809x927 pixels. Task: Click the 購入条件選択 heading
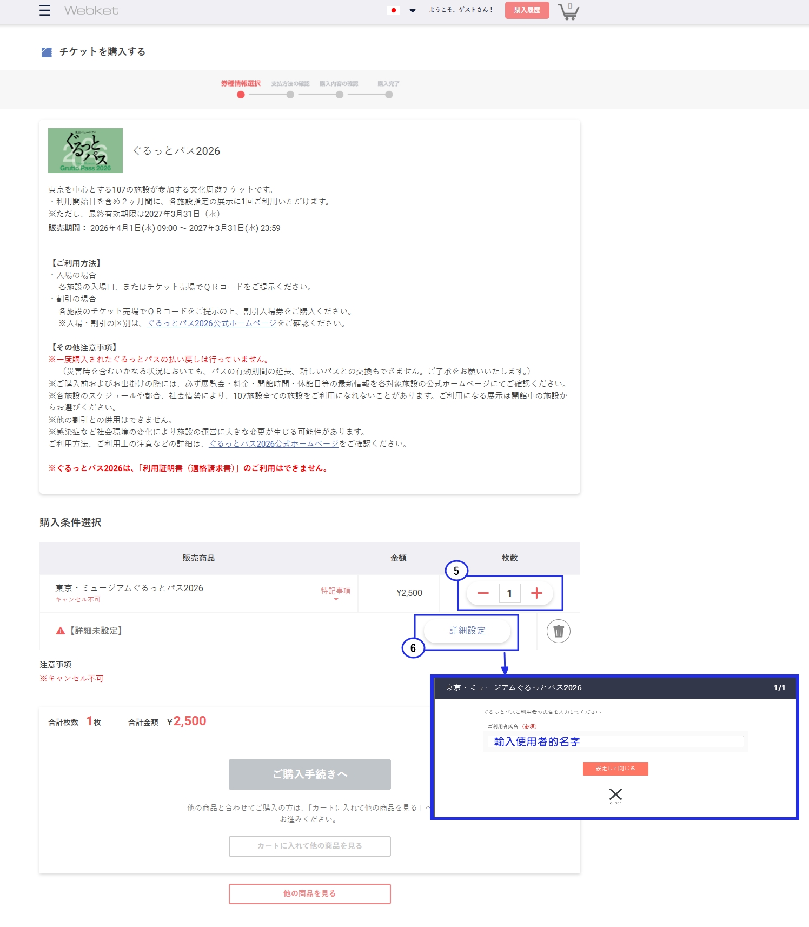70,522
